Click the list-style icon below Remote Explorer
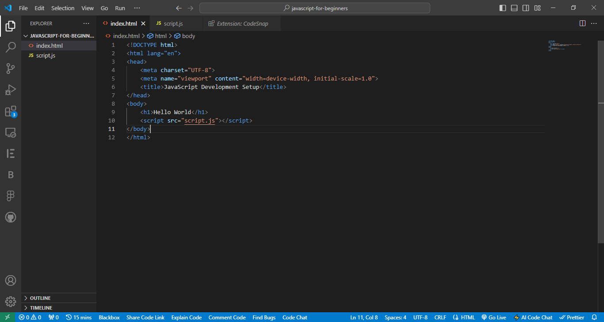The height and width of the screenshot is (322, 604). point(11,153)
